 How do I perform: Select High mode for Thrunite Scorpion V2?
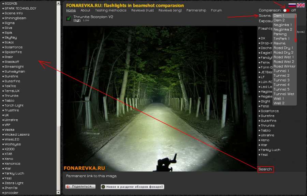(x=77, y=20)
